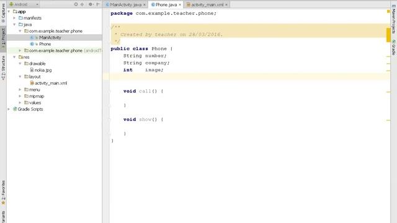Click the Phone class name in declaration
Screen dimensions: 397x223
pyautogui.click(x=159, y=49)
